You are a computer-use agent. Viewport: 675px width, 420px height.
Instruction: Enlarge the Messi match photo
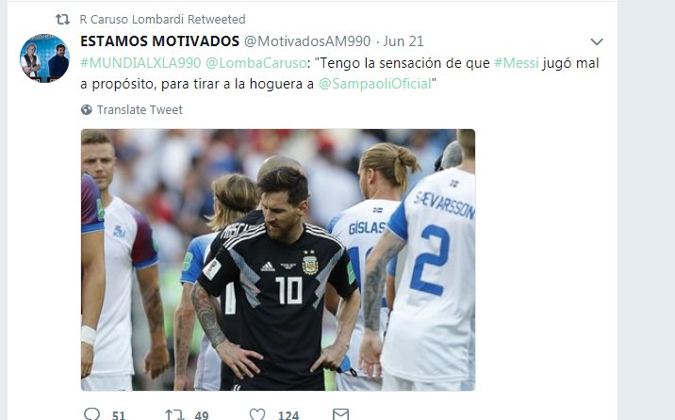(x=278, y=260)
